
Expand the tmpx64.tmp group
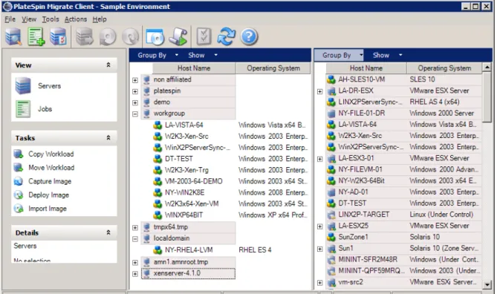click(135, 227)
